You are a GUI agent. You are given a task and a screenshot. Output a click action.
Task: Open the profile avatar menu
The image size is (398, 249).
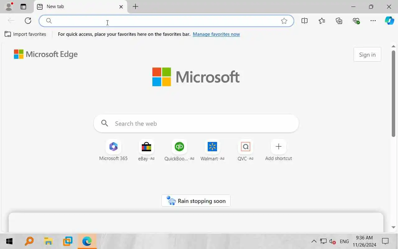(9, 7)
